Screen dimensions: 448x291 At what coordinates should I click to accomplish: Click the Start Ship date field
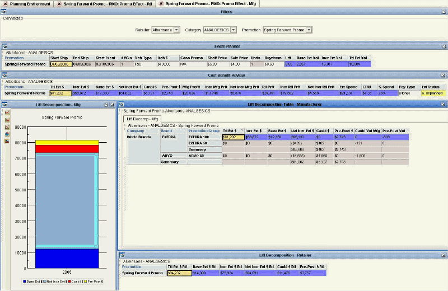point(61,64)
